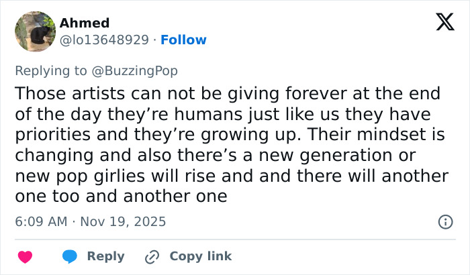Image resolution: width=470 pixels, height=275 pixels.
Task: Open the tweet info circle icon
Action: coord(444,221)
